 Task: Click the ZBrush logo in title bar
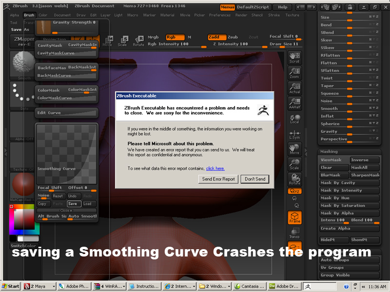tap(7, 7)
